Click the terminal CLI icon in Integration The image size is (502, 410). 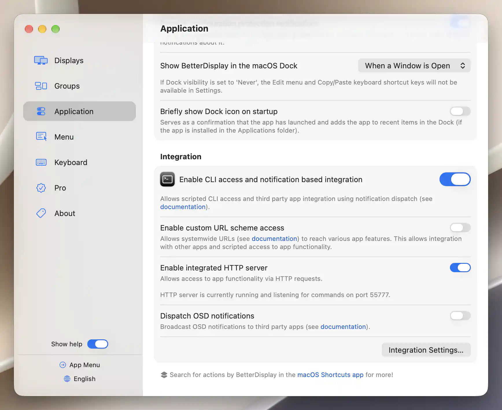[x=167, y=179]
